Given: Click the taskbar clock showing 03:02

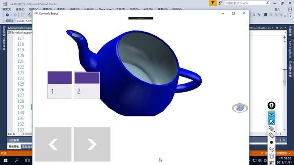Looking at the screenshot, I should point(284,160).
